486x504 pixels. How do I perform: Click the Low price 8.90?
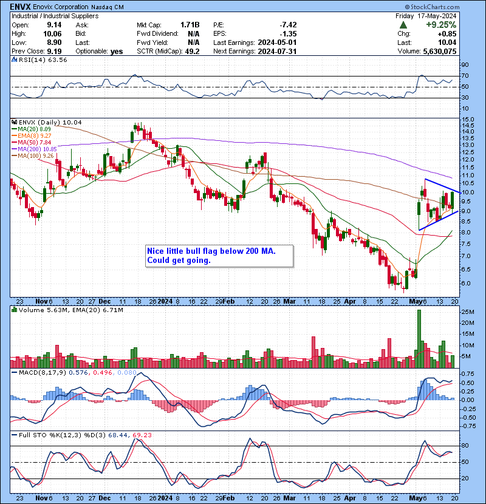click(54, 43)
